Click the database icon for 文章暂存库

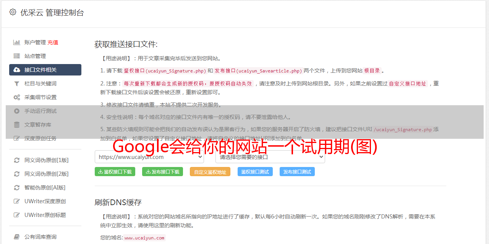[17, 125]
